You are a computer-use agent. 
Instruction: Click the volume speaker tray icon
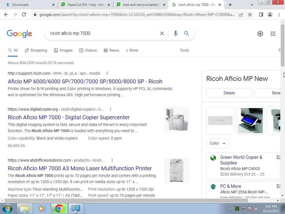(257, 209)
